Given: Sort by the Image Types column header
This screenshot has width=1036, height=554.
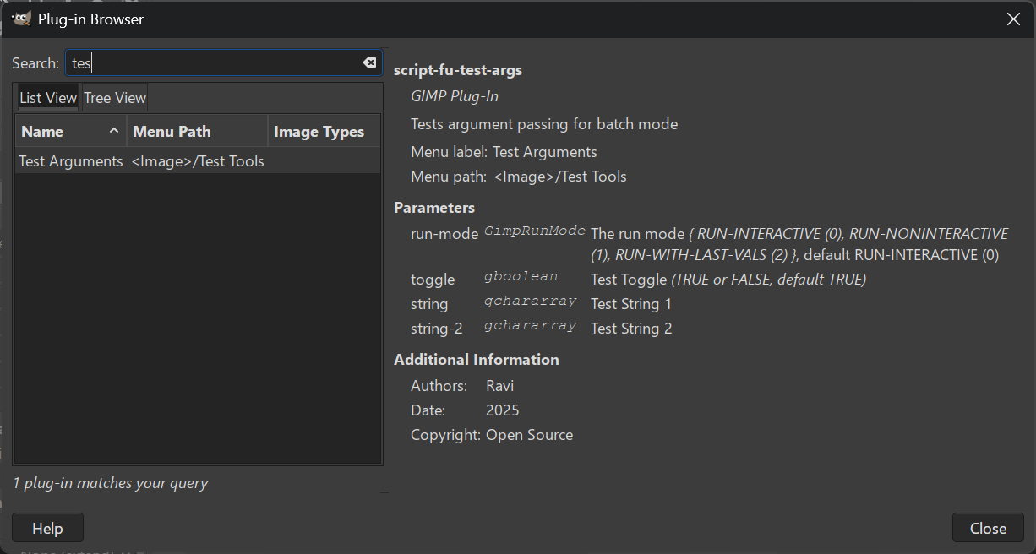Looking at the screenshot, I should [319, 132].
